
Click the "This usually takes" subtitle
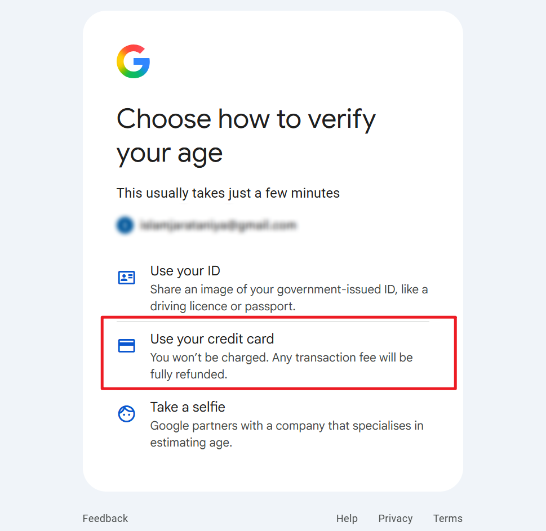[x=228, y=194]
